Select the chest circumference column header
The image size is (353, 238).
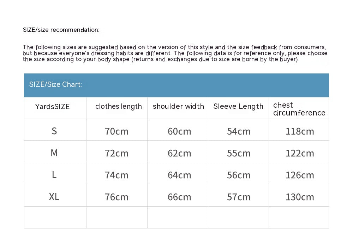[299, 109]
